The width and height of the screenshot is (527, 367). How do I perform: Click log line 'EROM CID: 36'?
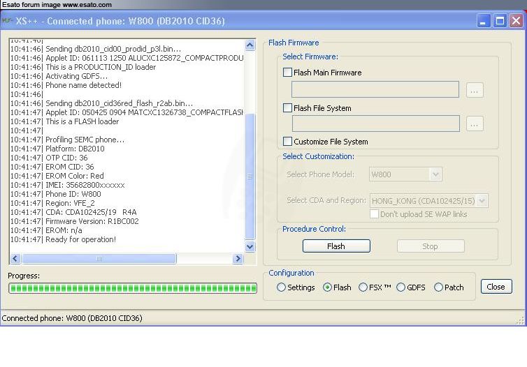(x=70, y=167)
